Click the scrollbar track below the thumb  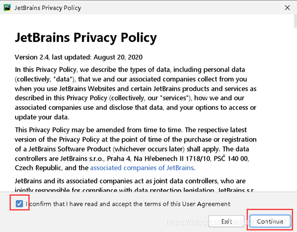pyautogui.click(x=295, y=110)
